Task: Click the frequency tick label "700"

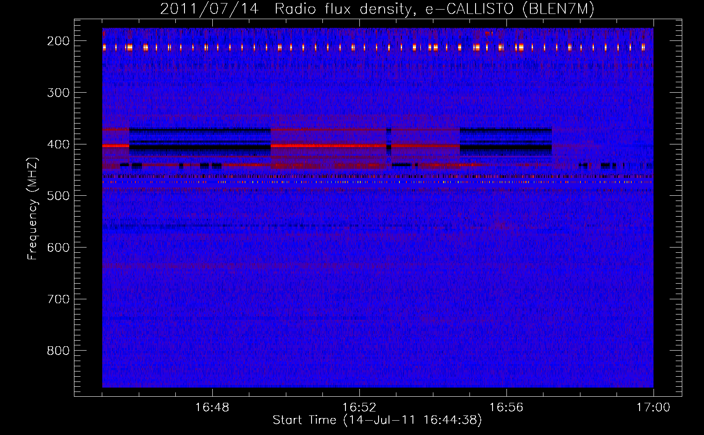Action: click(x=58, y=299)
